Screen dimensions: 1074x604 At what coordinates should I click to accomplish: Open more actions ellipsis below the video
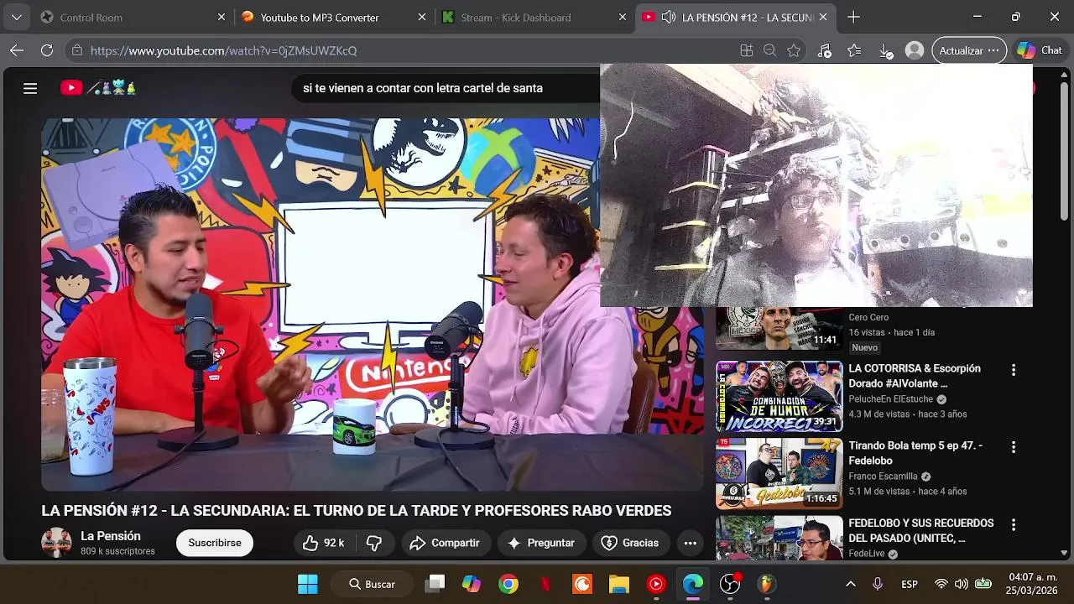pos(691,543)
